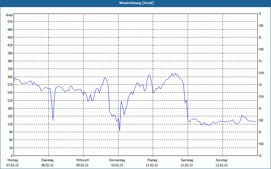Viewport: 271px width, 169px height.
Task: Click the 'S' compass label level with 180
Action: coord(260,108)
